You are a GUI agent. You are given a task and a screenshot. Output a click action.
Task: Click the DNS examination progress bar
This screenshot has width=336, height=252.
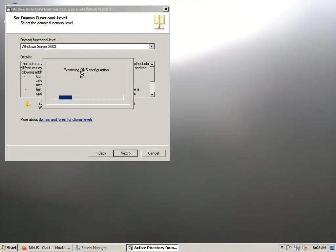click(x=88, y=97)
